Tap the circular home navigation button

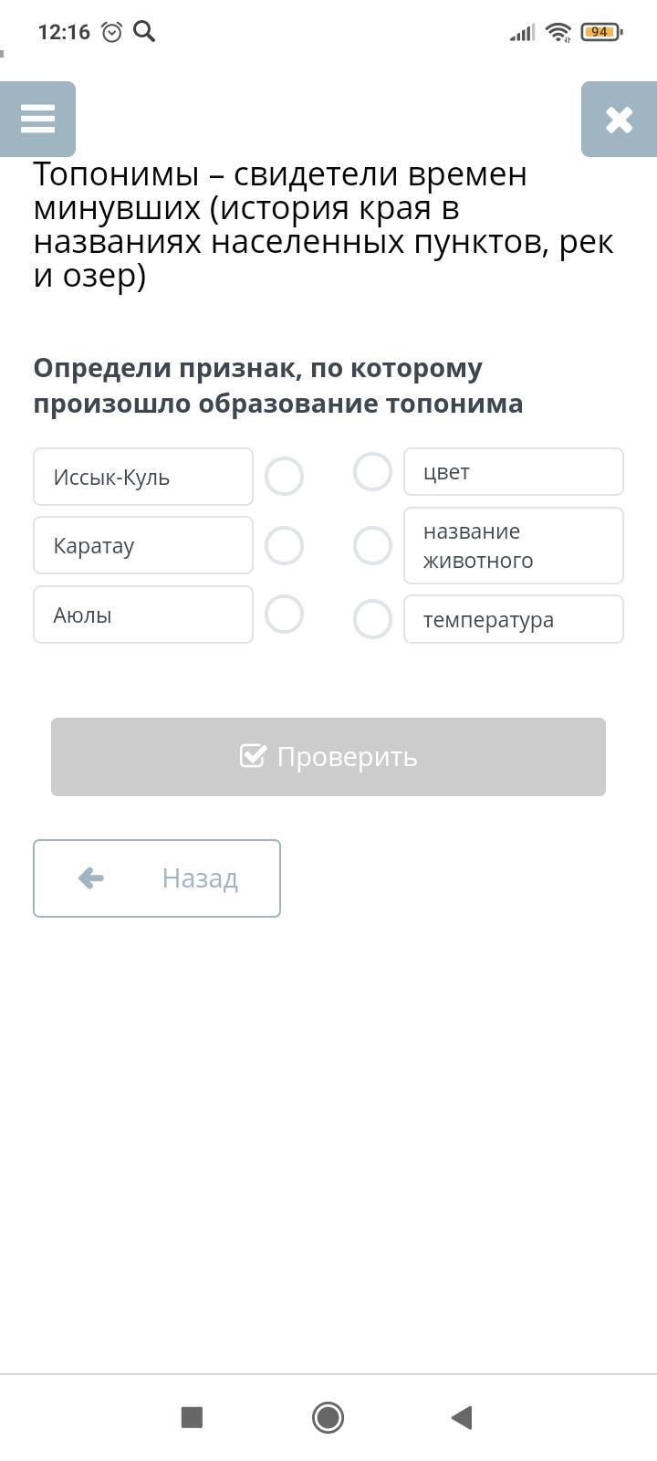click(328, 1417)
